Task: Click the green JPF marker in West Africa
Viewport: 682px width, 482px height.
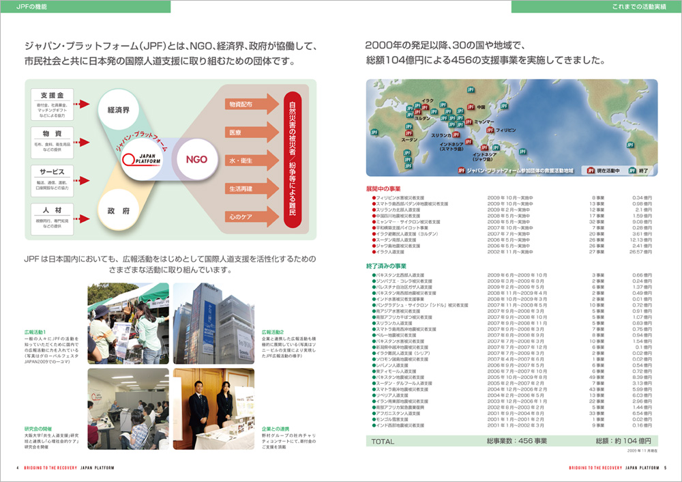Action: (374, 132)
